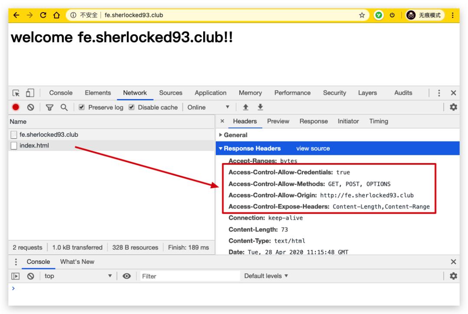Click Access-Control-Allow-Origin header value
This screenshot has width=468, height=314.
367,195
